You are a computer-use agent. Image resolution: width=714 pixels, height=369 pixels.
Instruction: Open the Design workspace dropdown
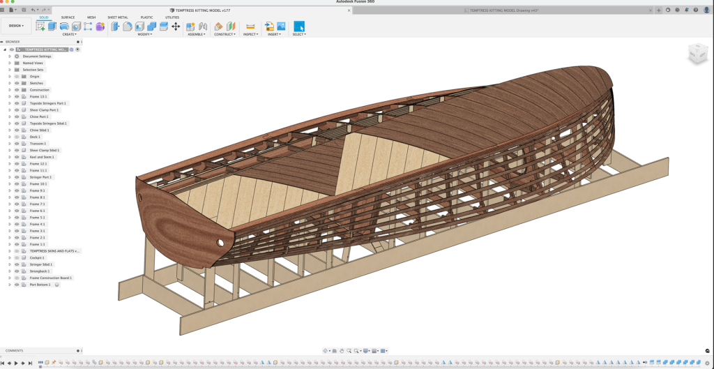[15, 26]
